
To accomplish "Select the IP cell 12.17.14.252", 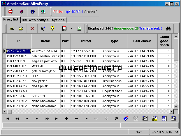I will [18, 51].
